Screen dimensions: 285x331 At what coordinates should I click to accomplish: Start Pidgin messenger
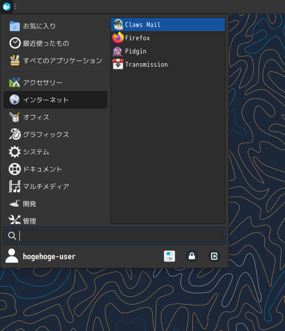[168, 51]
